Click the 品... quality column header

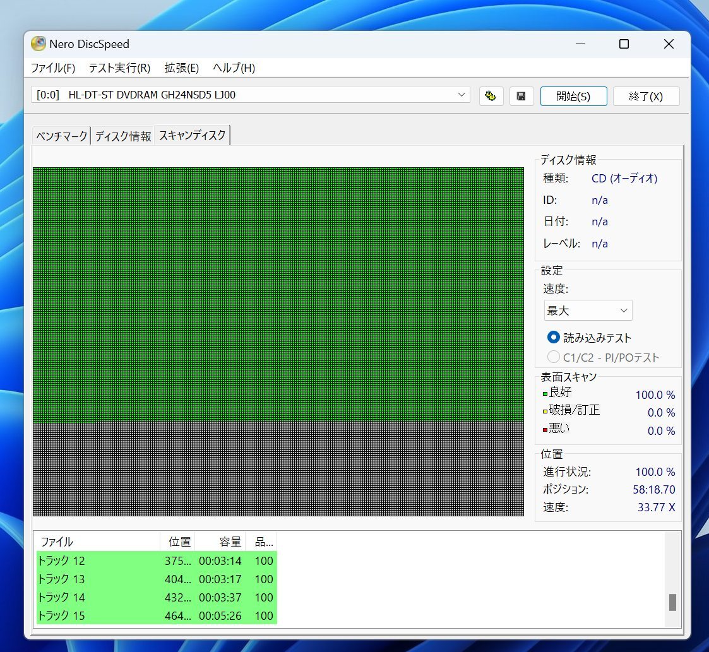click(261, 542)
